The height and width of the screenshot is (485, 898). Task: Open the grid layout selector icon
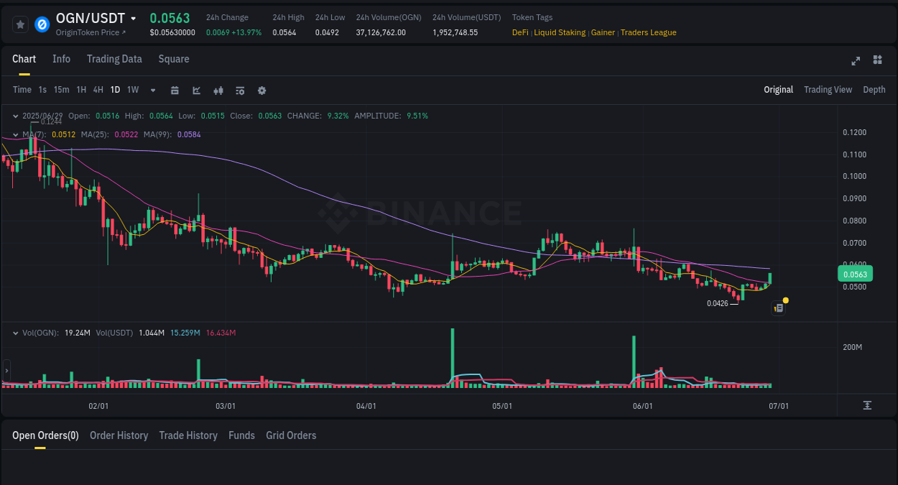pos(877,61)
